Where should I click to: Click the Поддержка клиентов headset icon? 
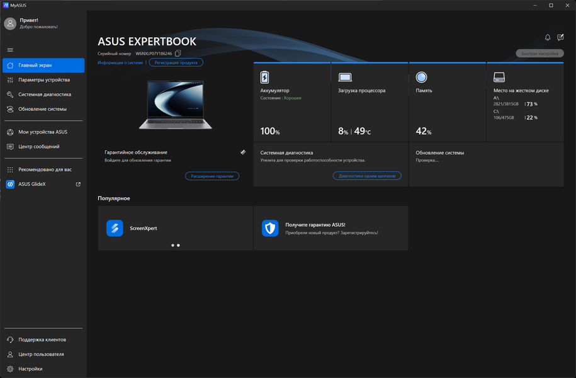click(x=10, y=340)
